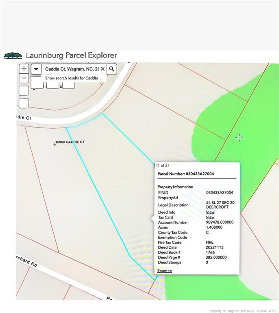Click the lowest blank map tool button
Screen dimensions: 279x313
click(24, 103)
